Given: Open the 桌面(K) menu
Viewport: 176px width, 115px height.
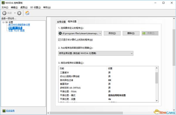Looking at the screenshot, I should tap(24, 7).
